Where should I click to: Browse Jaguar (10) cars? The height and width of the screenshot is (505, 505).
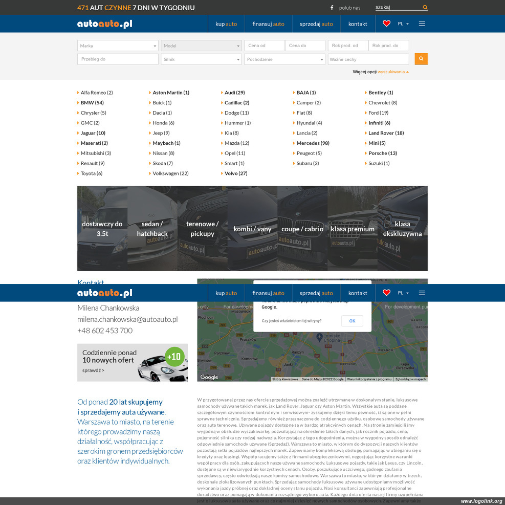pos(93,133)
